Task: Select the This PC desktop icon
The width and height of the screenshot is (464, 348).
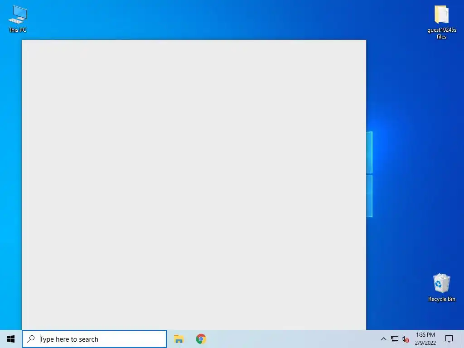Action: coord(18,19)
